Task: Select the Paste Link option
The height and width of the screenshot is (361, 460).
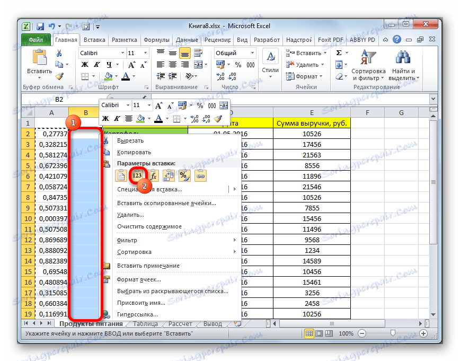Action: click(200, 175)
